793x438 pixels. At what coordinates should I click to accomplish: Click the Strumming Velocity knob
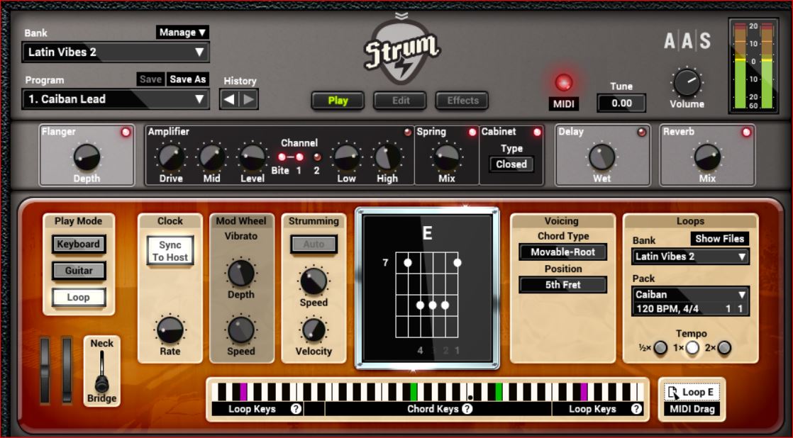314,330
